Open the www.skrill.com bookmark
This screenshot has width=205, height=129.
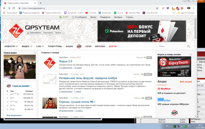(150, 13)
